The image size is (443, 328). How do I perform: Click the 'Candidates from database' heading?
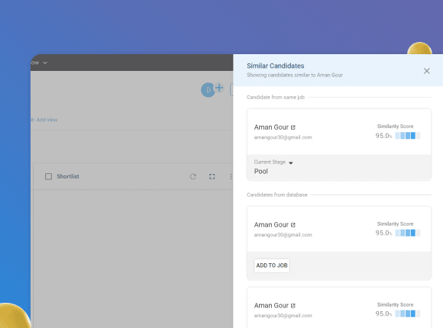[x=276, y=195]
